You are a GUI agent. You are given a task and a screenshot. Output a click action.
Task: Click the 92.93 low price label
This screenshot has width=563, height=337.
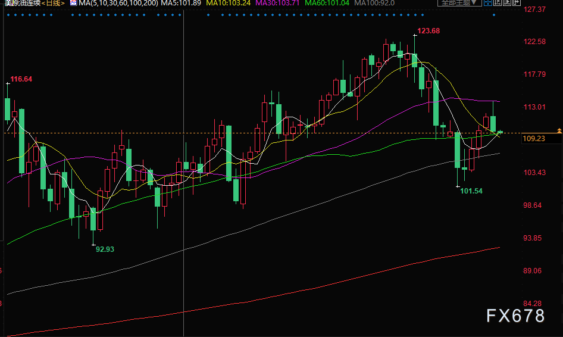point(105,249)
